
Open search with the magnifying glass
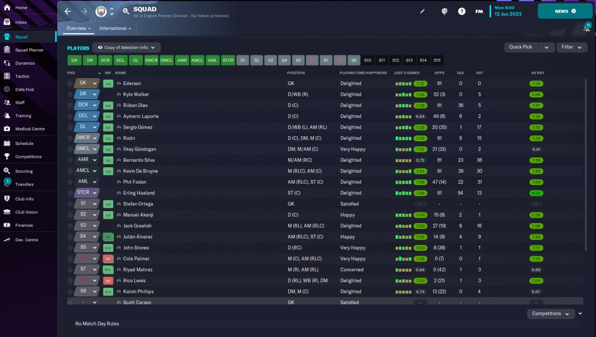pos(126,11)
